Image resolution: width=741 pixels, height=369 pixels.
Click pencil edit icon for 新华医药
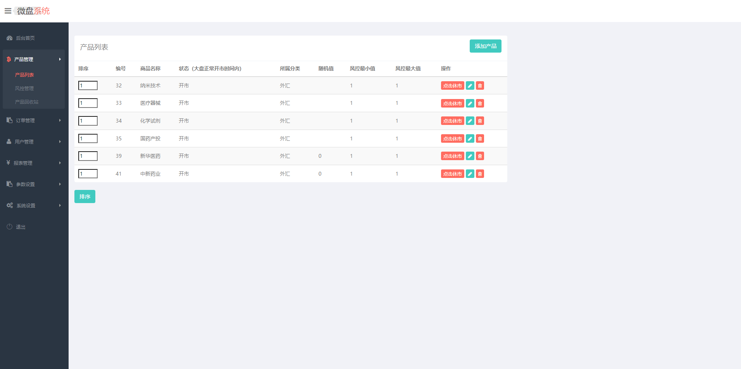click(470, 156)
